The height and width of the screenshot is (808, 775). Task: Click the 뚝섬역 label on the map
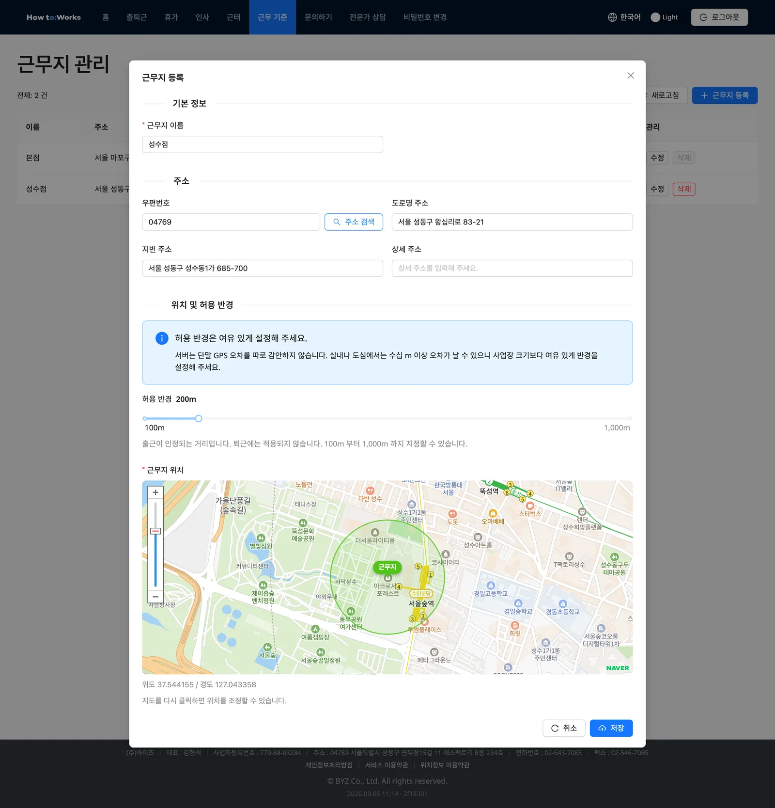coord(489,491)
